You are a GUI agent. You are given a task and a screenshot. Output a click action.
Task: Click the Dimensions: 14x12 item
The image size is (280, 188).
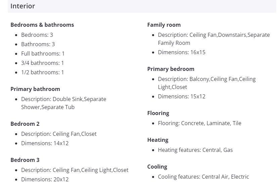pos(45,143)
